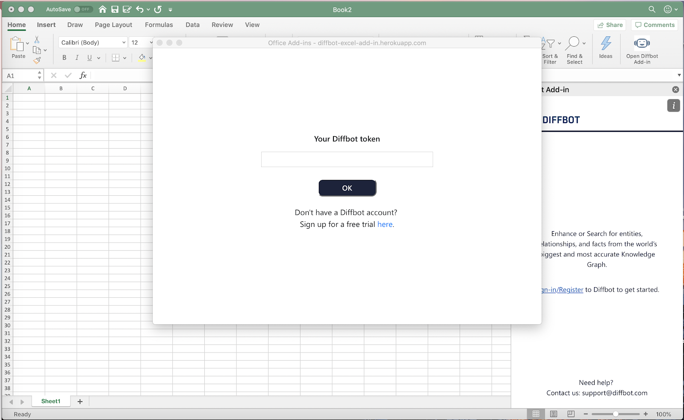Click the yellow Fill Color bucket
Viewport: 684px width, 420px height.
coord(142,58)
